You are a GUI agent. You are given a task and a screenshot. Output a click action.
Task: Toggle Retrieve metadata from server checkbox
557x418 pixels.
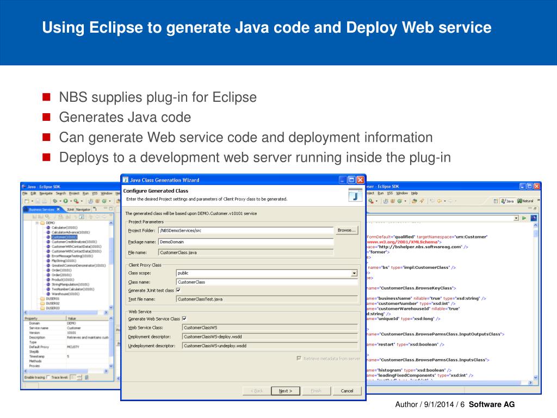click(x=299, y=358)
